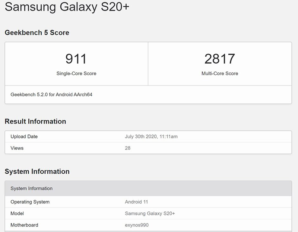The height and width of the screenshot is (232, 298).
Task: Click the Result Information heading
Action: point(35,122)
